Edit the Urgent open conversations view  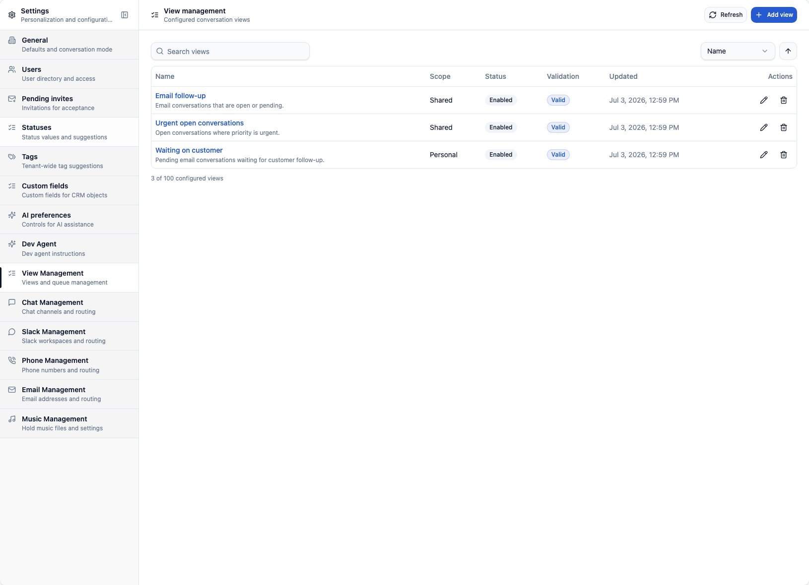pos(764,127)
